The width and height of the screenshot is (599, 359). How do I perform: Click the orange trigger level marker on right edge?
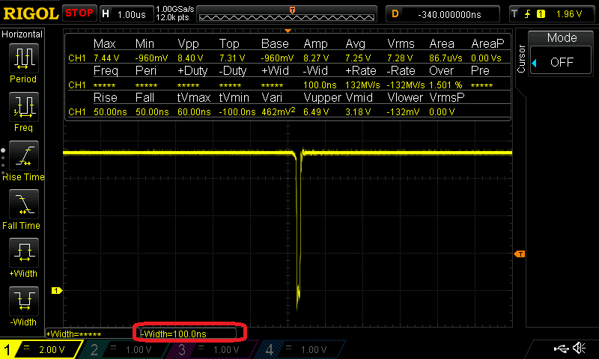518,254
